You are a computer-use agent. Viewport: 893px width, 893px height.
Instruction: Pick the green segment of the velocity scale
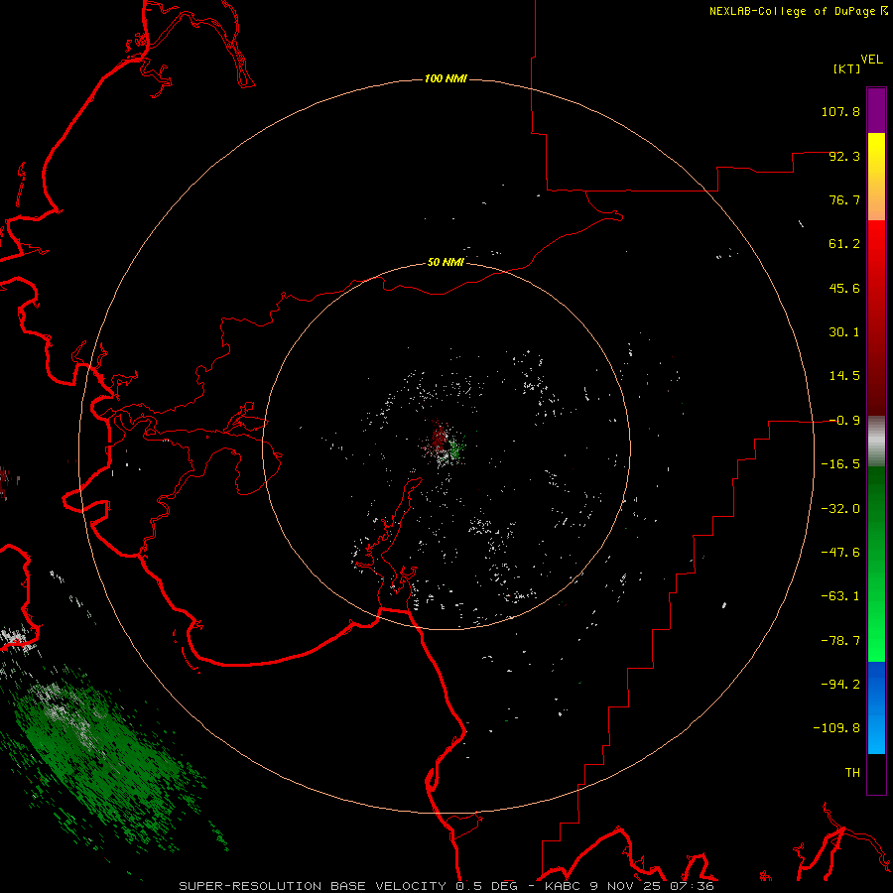(876, 564)
